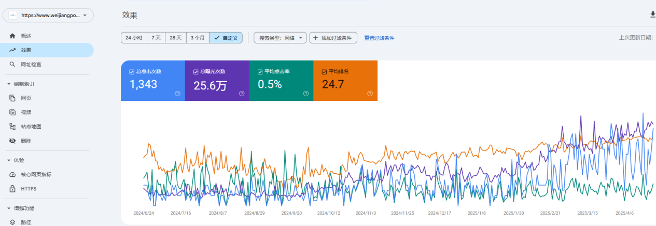Viewport: 656px width, 226px height.
Task: Select the 3 个月 date range tab
Action: (198, 38)
